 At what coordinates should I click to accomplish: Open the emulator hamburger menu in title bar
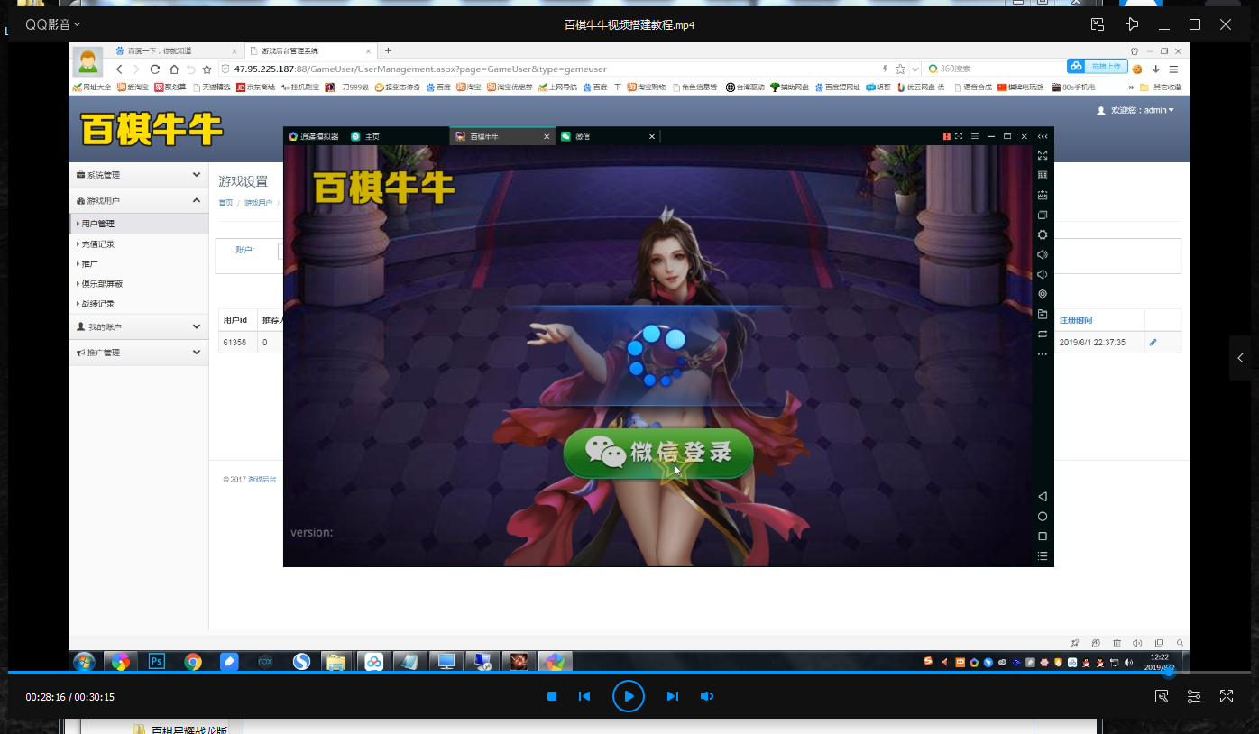975,136
